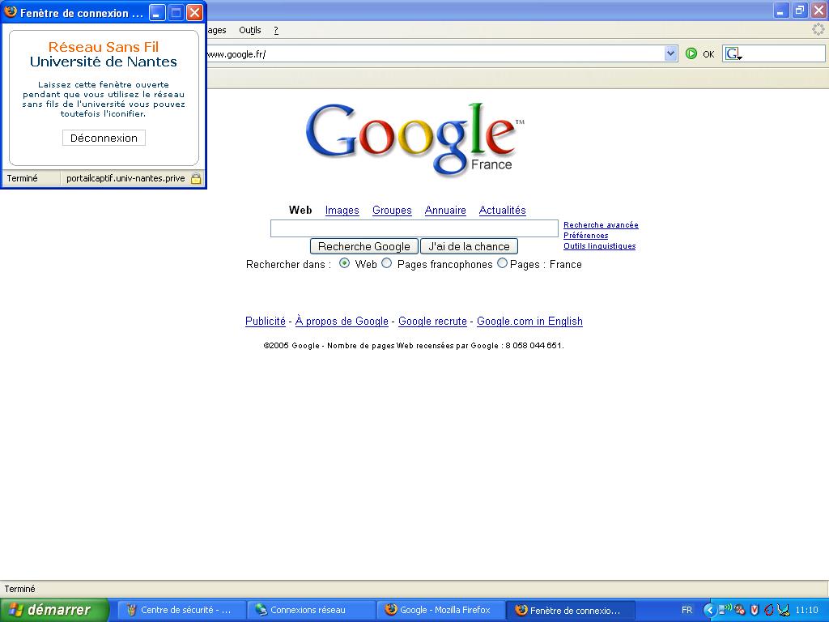Click the J'ai de la chance button
829x622 pixels.
pyautogui.click(x=469, y=246)
